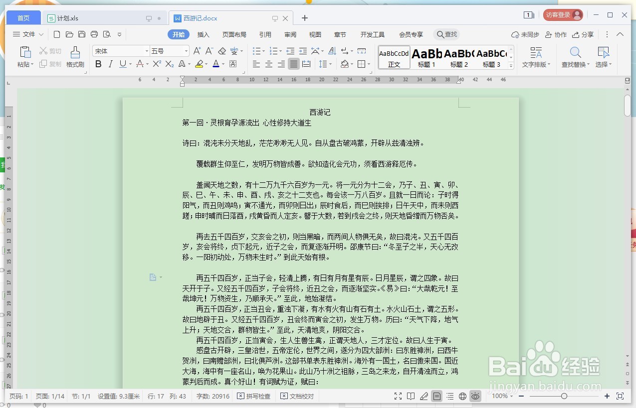636x408 pixels.
Task: Click the open file folder icon
Action: tap(69, 34)
